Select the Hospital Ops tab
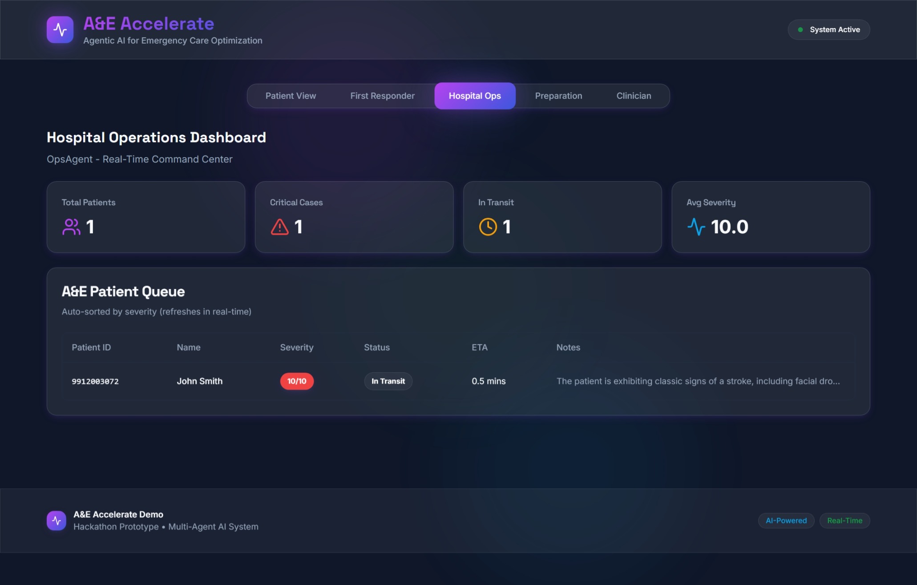Image resolution: width=917 pixels, height=585 pixels. (475, 96)
